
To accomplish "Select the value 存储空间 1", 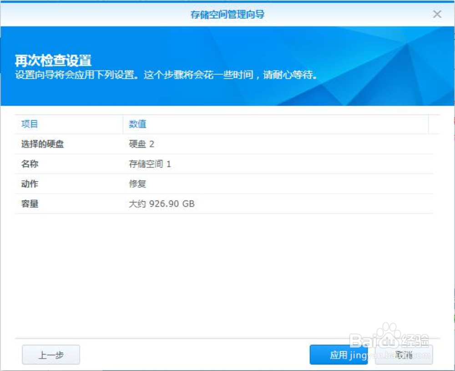I will pos(150,164).
